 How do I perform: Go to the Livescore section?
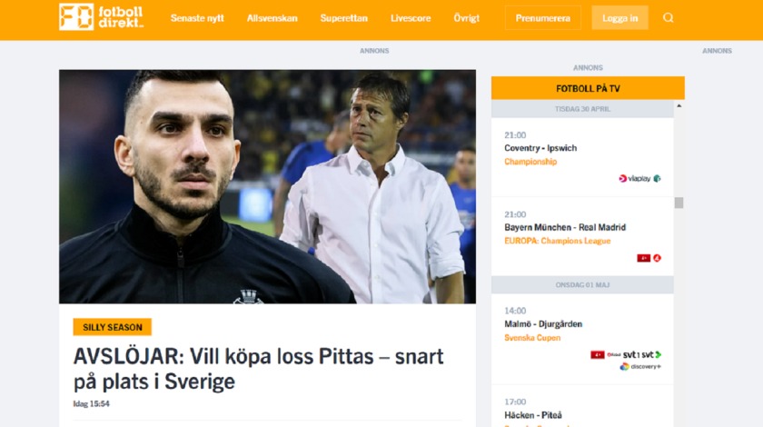(x=411, y=18)
